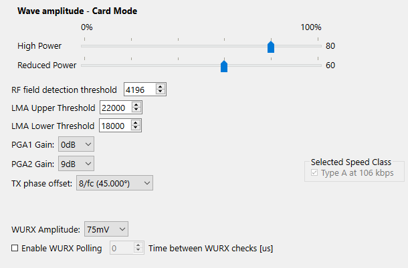Open the TX phase offset dropdown
Image resolution: width=408 pixels, height=268 pixels.
[x=113, y=182]
